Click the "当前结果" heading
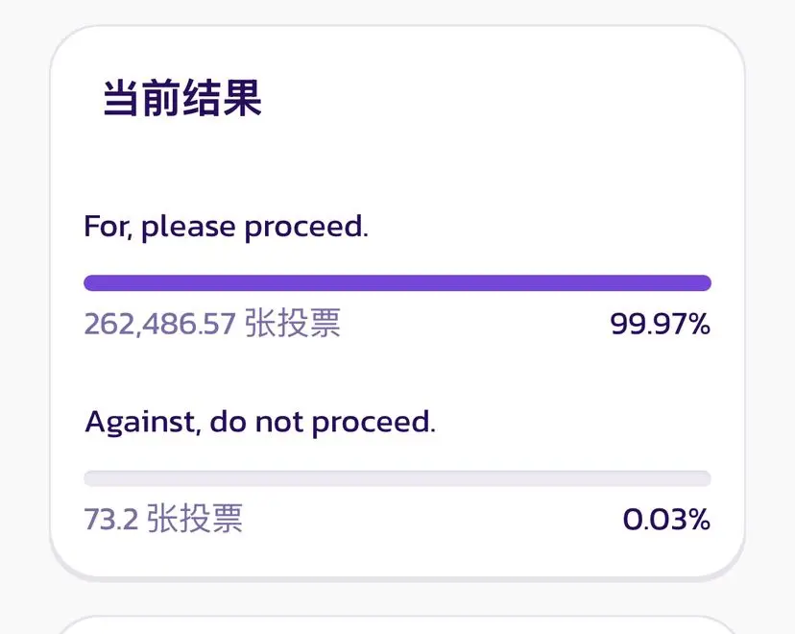This screenshot has height=634, width=795. coord(182,100)
